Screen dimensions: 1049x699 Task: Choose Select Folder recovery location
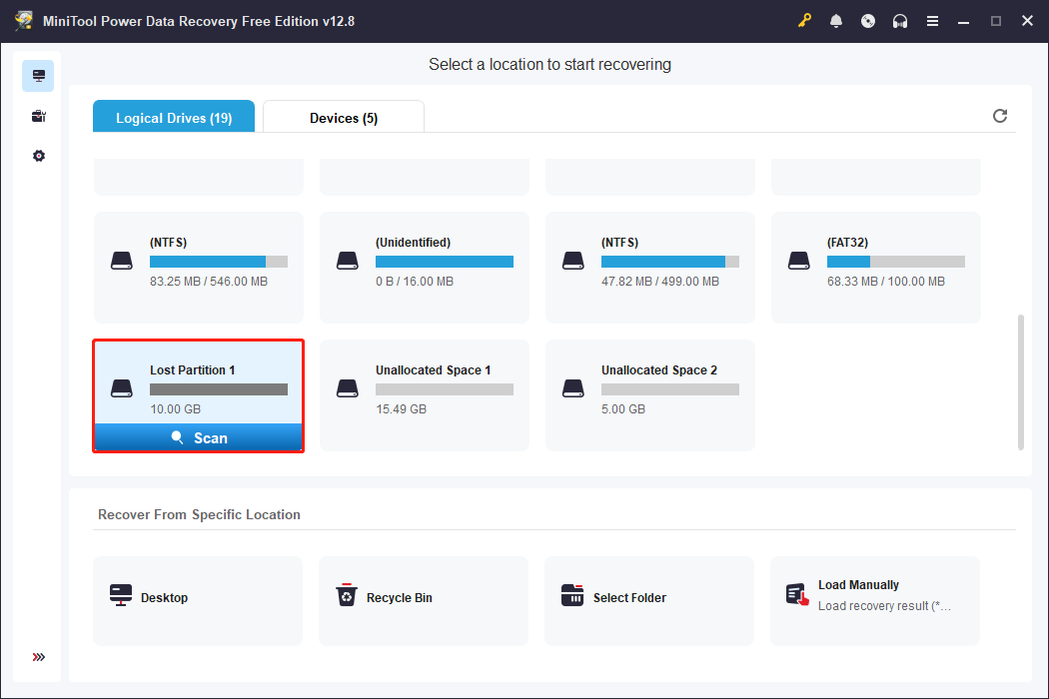click(649, 601)
